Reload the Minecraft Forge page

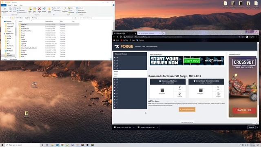click(121, 37)
